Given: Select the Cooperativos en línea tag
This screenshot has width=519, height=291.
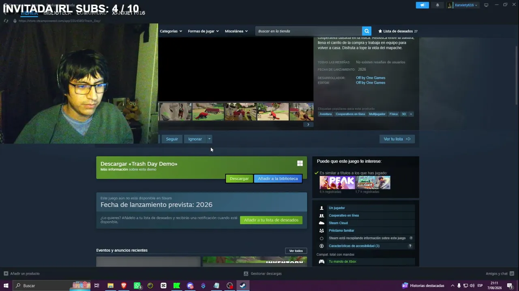Looking at the screenshot, I should point(350,114).
